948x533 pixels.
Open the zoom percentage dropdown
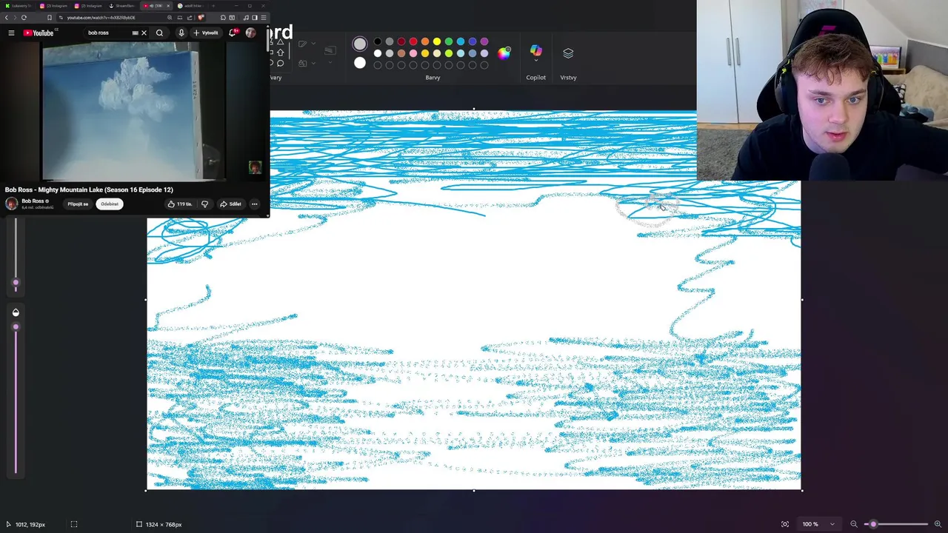[818, 524]
